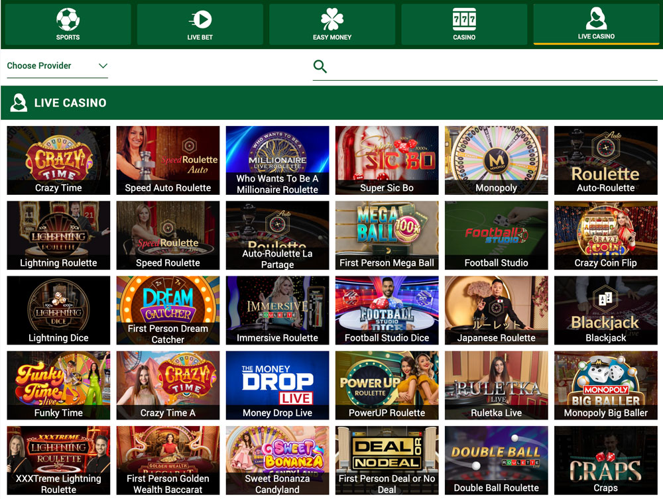Select the Casino tab
Image resolution: width=663 pixels, height=499 pixels.
(x=464, y=25)
